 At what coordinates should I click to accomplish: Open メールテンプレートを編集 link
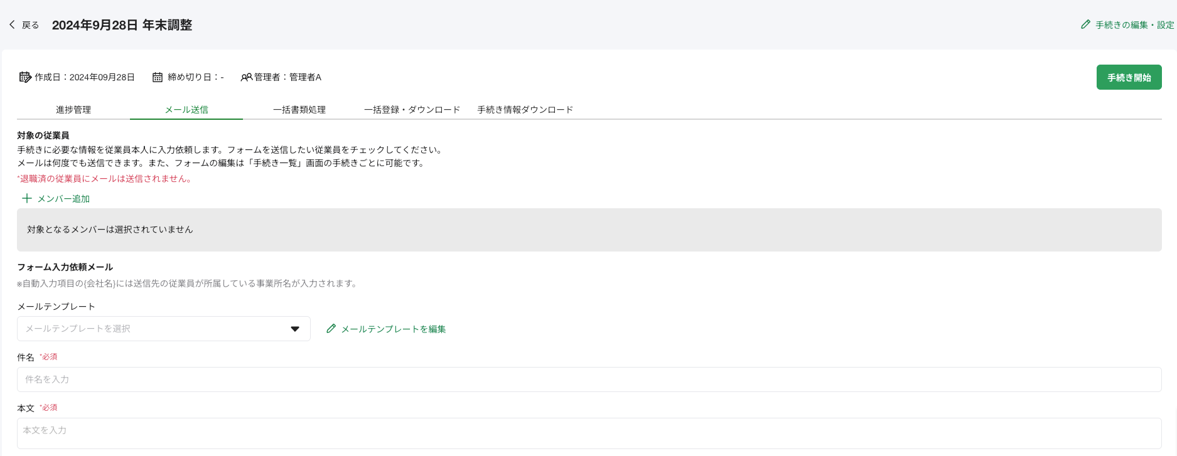394,329
